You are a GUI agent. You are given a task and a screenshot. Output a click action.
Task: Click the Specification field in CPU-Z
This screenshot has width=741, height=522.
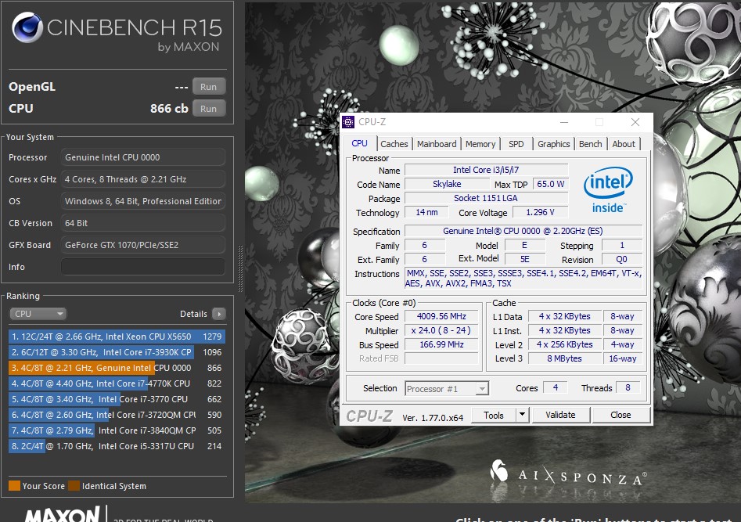tap(523, 231)
